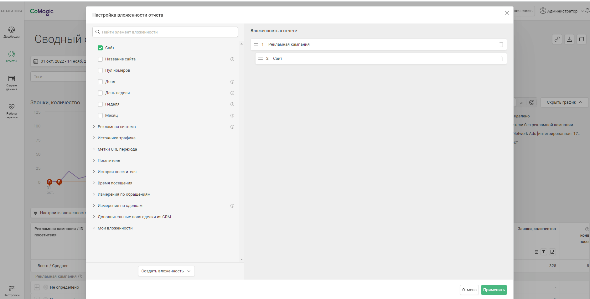Screen dimensions: 590x299
Task: Click the Отмена button
Action: click(x=469, y=290)
